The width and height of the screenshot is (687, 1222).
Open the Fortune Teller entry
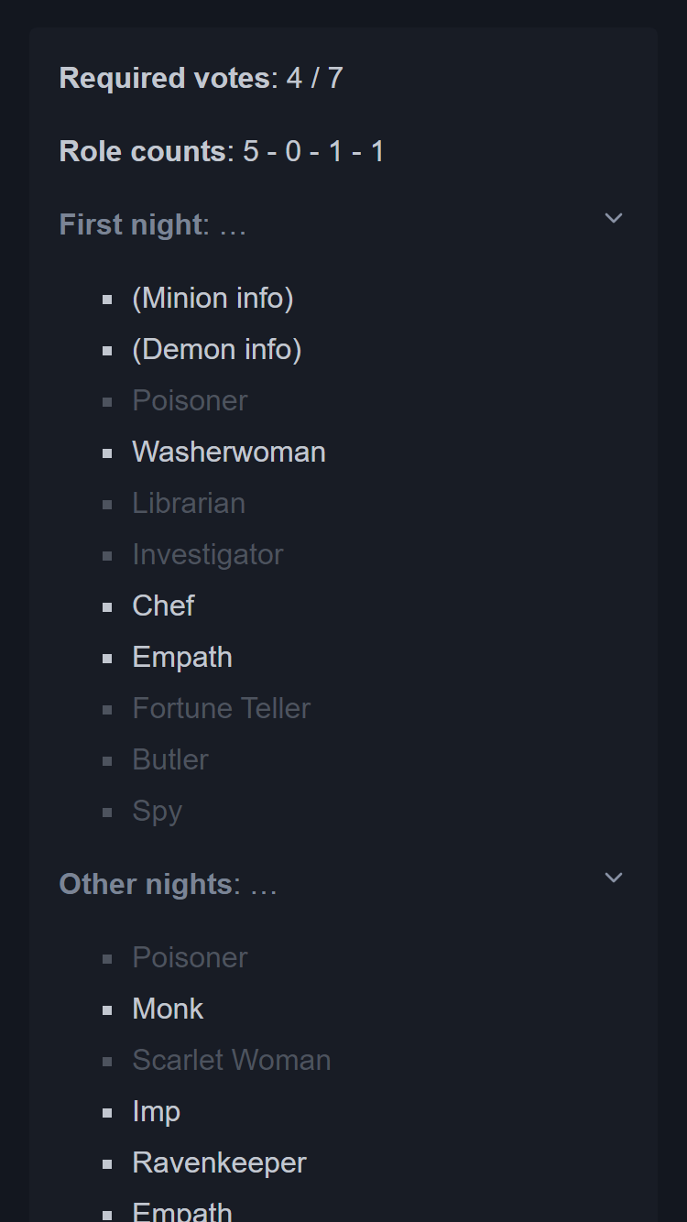[x=221, y=708]
